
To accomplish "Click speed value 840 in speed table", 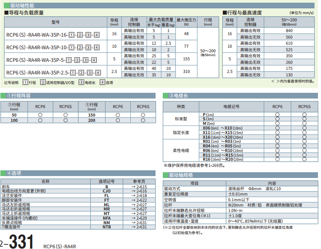I will (289, 31).
